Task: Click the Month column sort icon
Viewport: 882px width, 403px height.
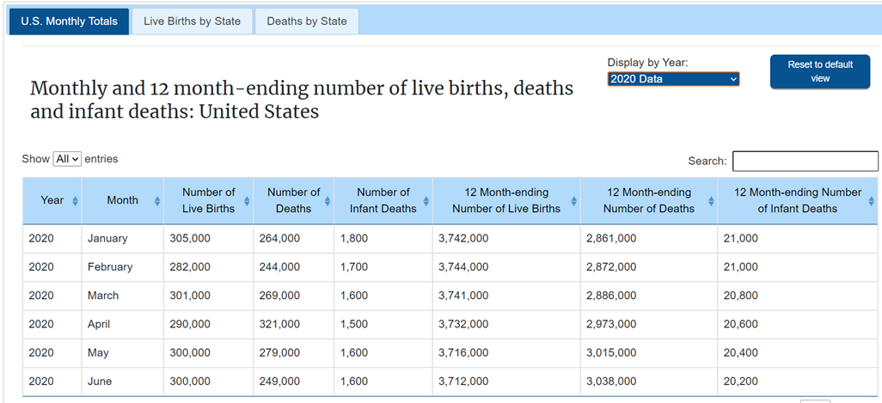Action: (x=156, y=201)
